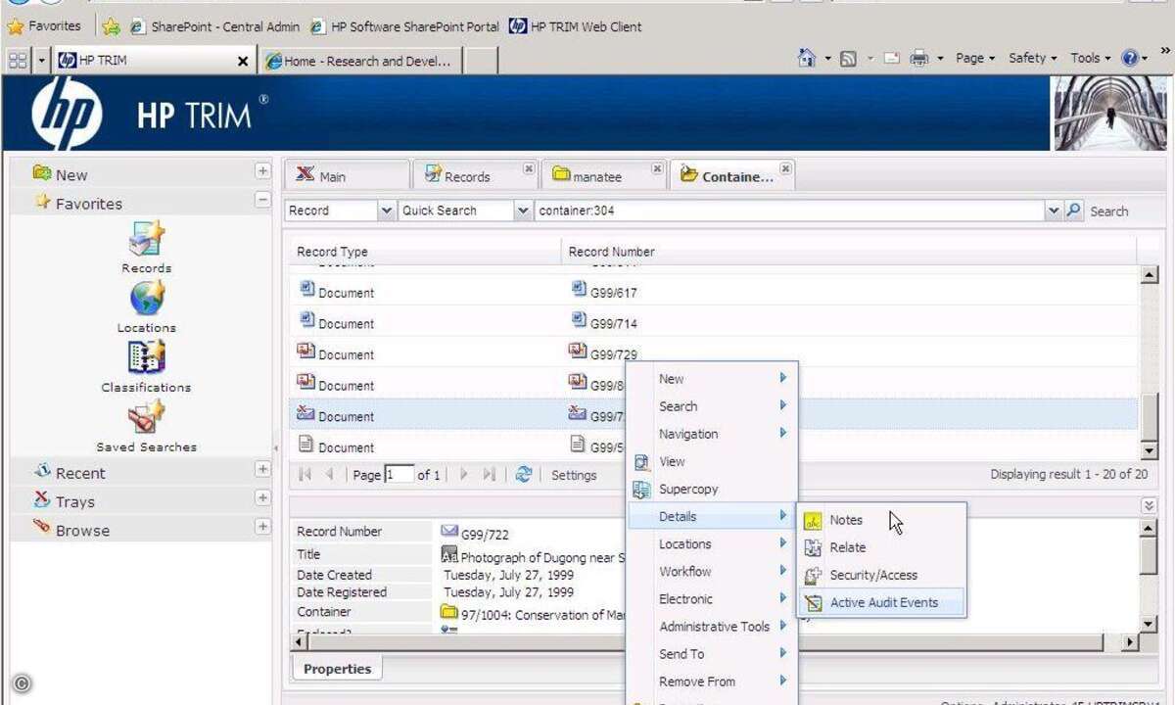Open the Send To submenu
The height and width of the screenshot is (705, 1175).
713,654
